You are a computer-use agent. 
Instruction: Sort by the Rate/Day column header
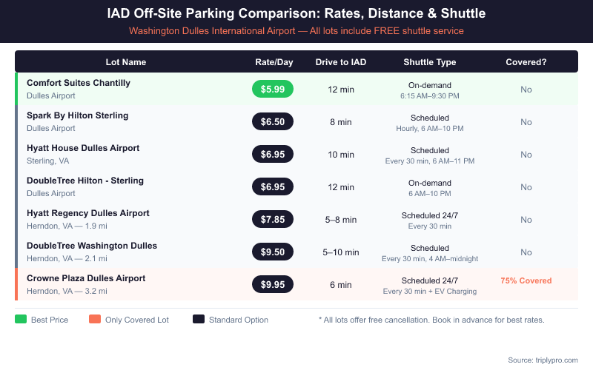[273, 62]
